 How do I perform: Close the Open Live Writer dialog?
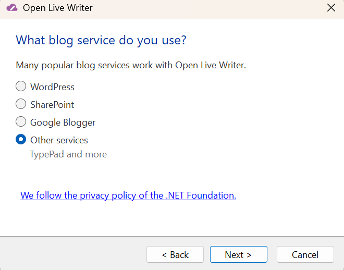coord(330,8)
